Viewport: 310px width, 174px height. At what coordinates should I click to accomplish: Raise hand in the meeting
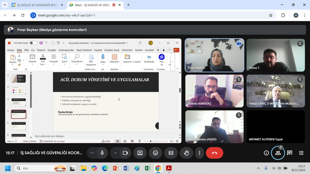tap(186, 153)
